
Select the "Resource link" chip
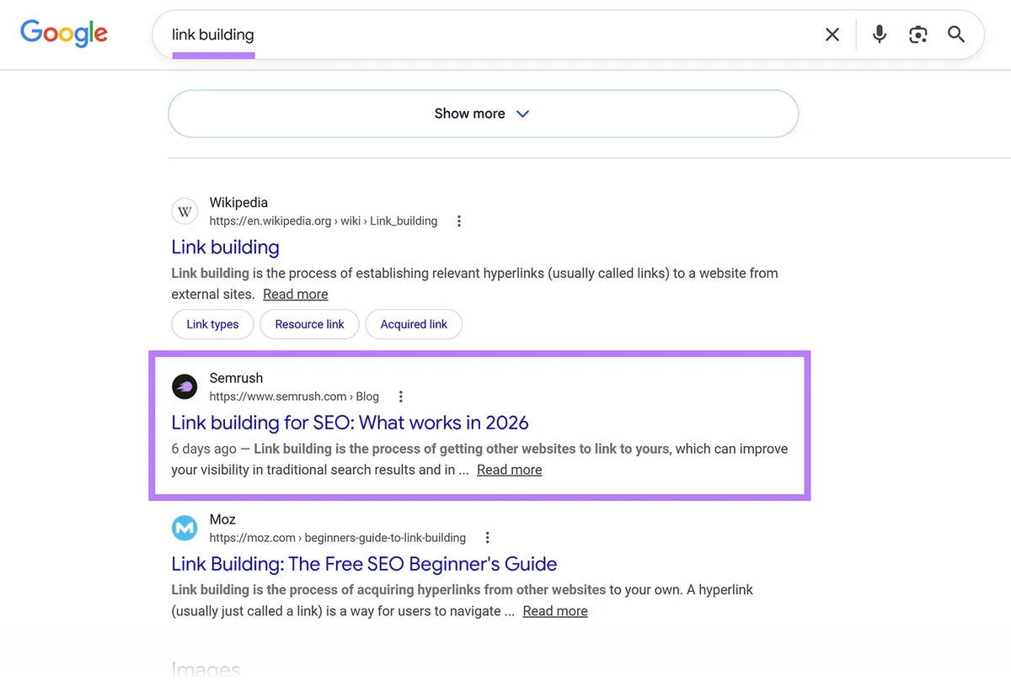click(x=309, y=324)
